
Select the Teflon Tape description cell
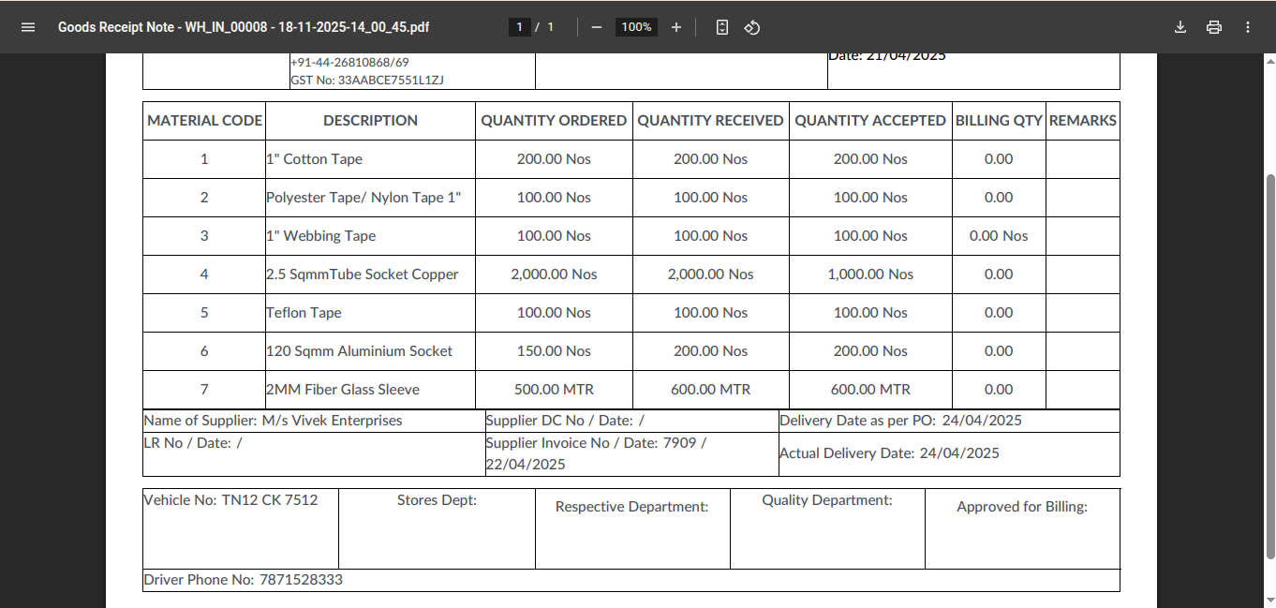click(x=304, y=313)
